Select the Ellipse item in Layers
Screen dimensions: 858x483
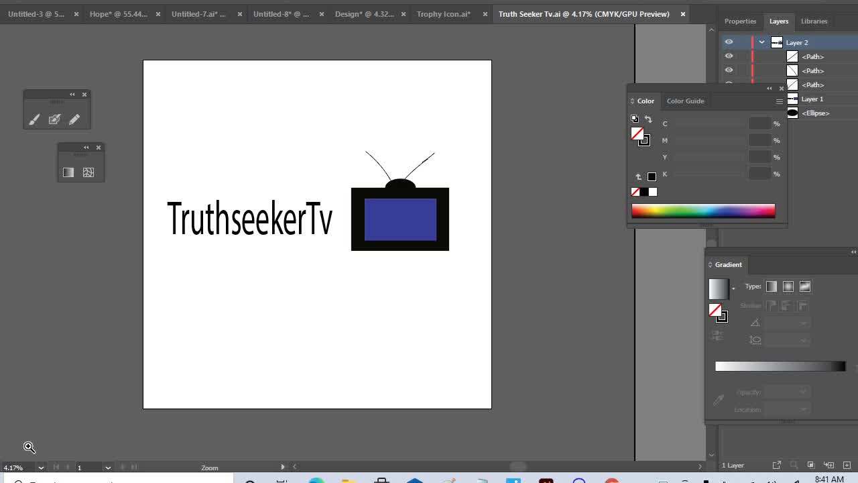pyautogui.click(x=815, y=113)
